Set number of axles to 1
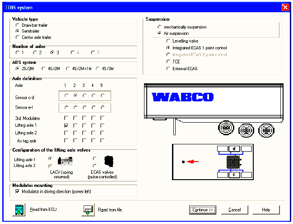Viewport: 293px width, 224px height. tap(17, 52)
